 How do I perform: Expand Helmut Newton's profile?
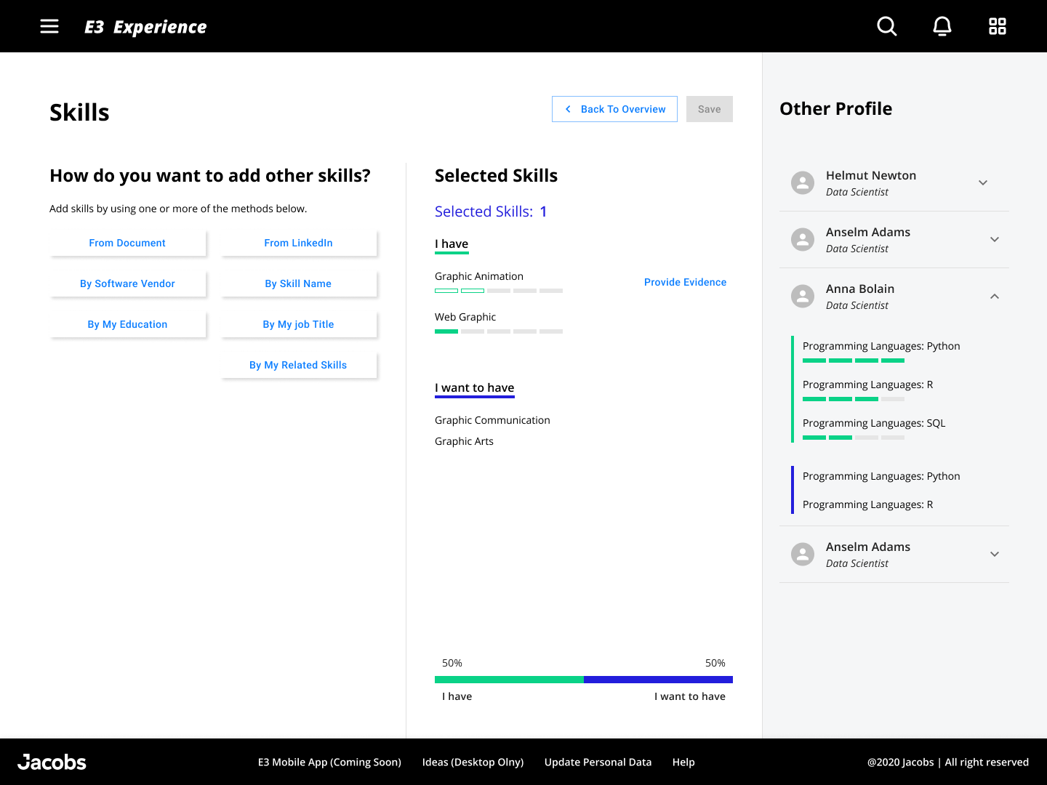click(983, 183)
